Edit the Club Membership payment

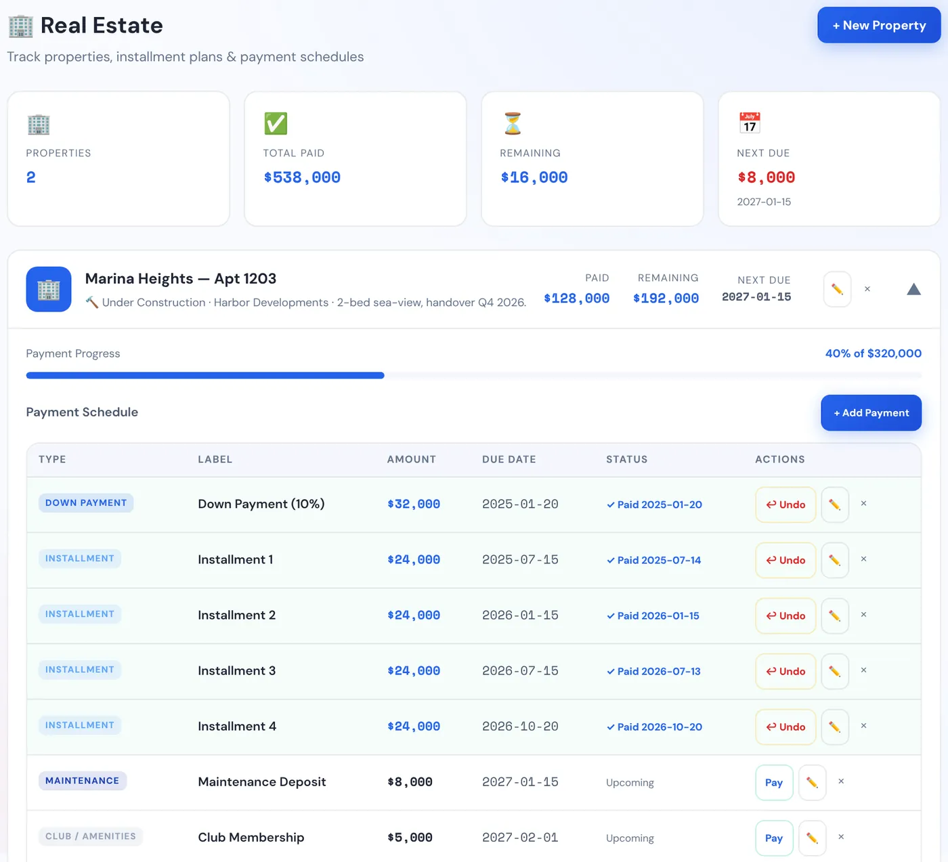[x=813, y=838]
